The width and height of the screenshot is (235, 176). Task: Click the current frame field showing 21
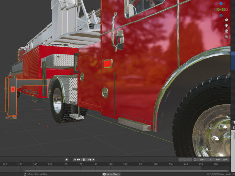[185, 160]
